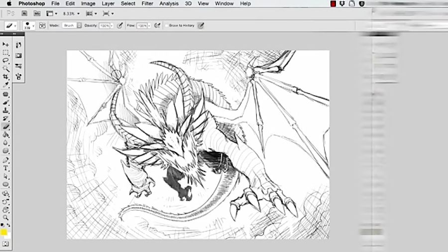
Task: Open the Image menu
Action: (x=88, y=3)
